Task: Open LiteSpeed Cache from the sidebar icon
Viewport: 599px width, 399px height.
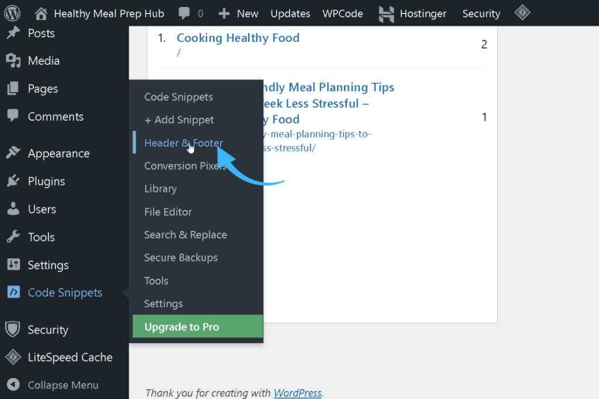Action: click(x=13, y=357)
